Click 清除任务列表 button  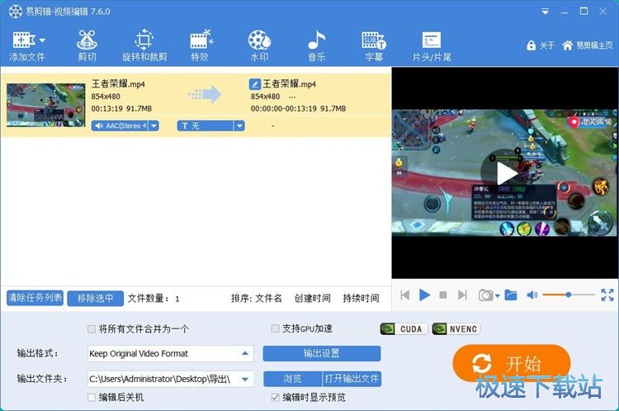[x=35, y=298]
